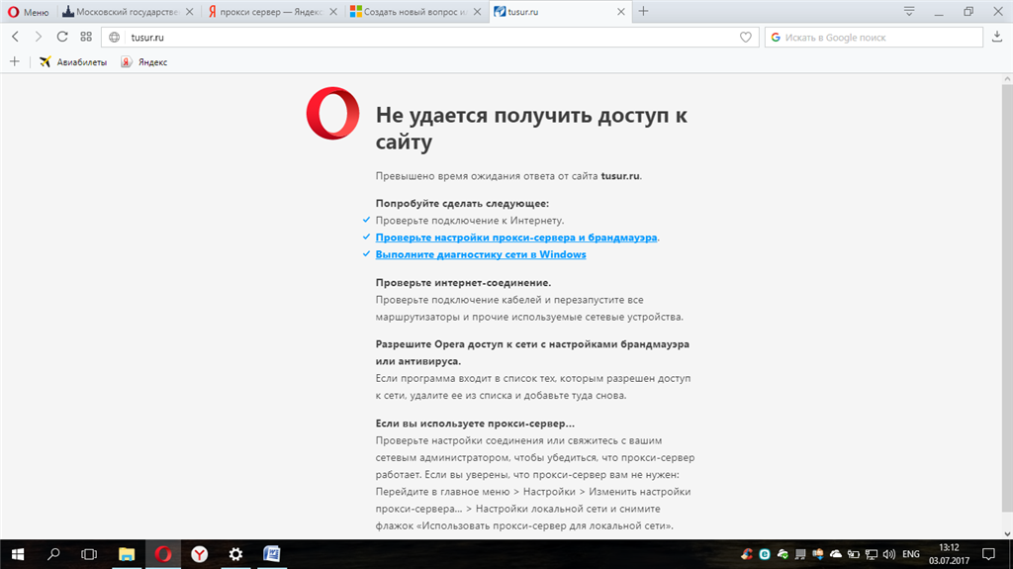
Task: Click the Opera logo on error page
Action: 332,113
